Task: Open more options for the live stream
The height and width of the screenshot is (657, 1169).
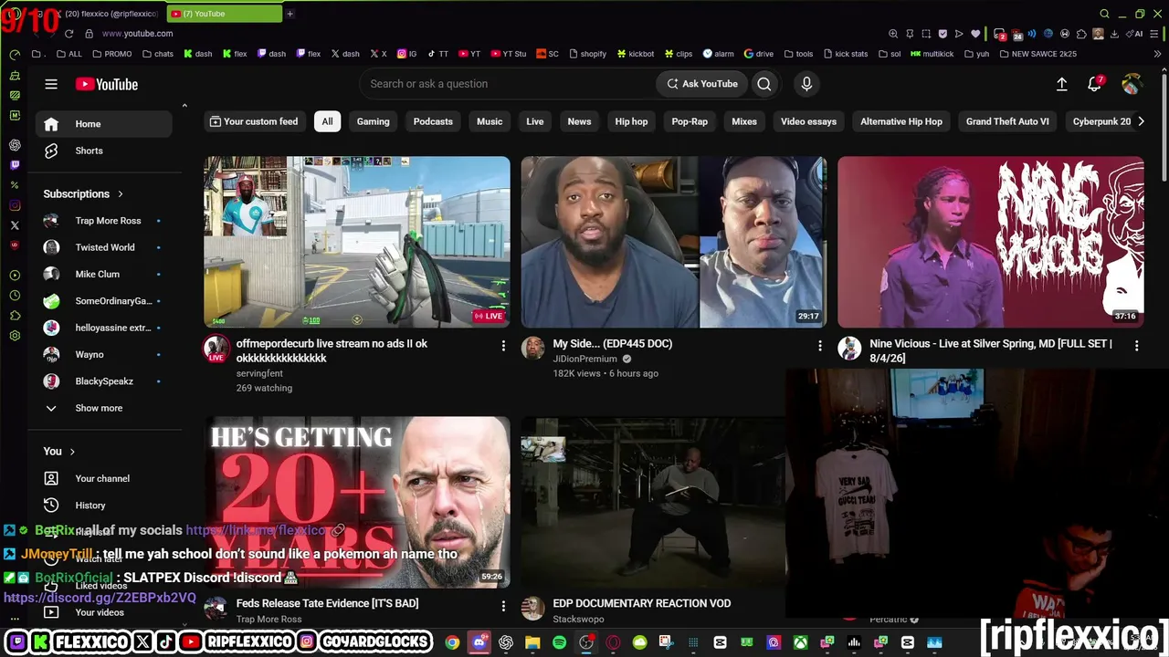Action: point(503,346)
